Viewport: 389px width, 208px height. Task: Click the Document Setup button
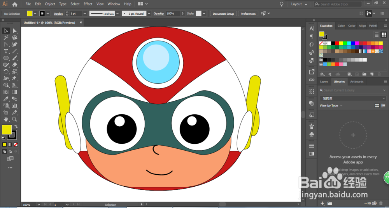(223, 14)
